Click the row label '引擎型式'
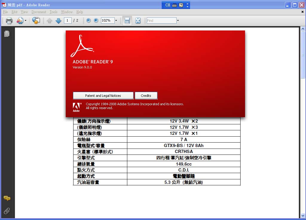This screenshot has height=220, width=306. click(x=86, y=158)
